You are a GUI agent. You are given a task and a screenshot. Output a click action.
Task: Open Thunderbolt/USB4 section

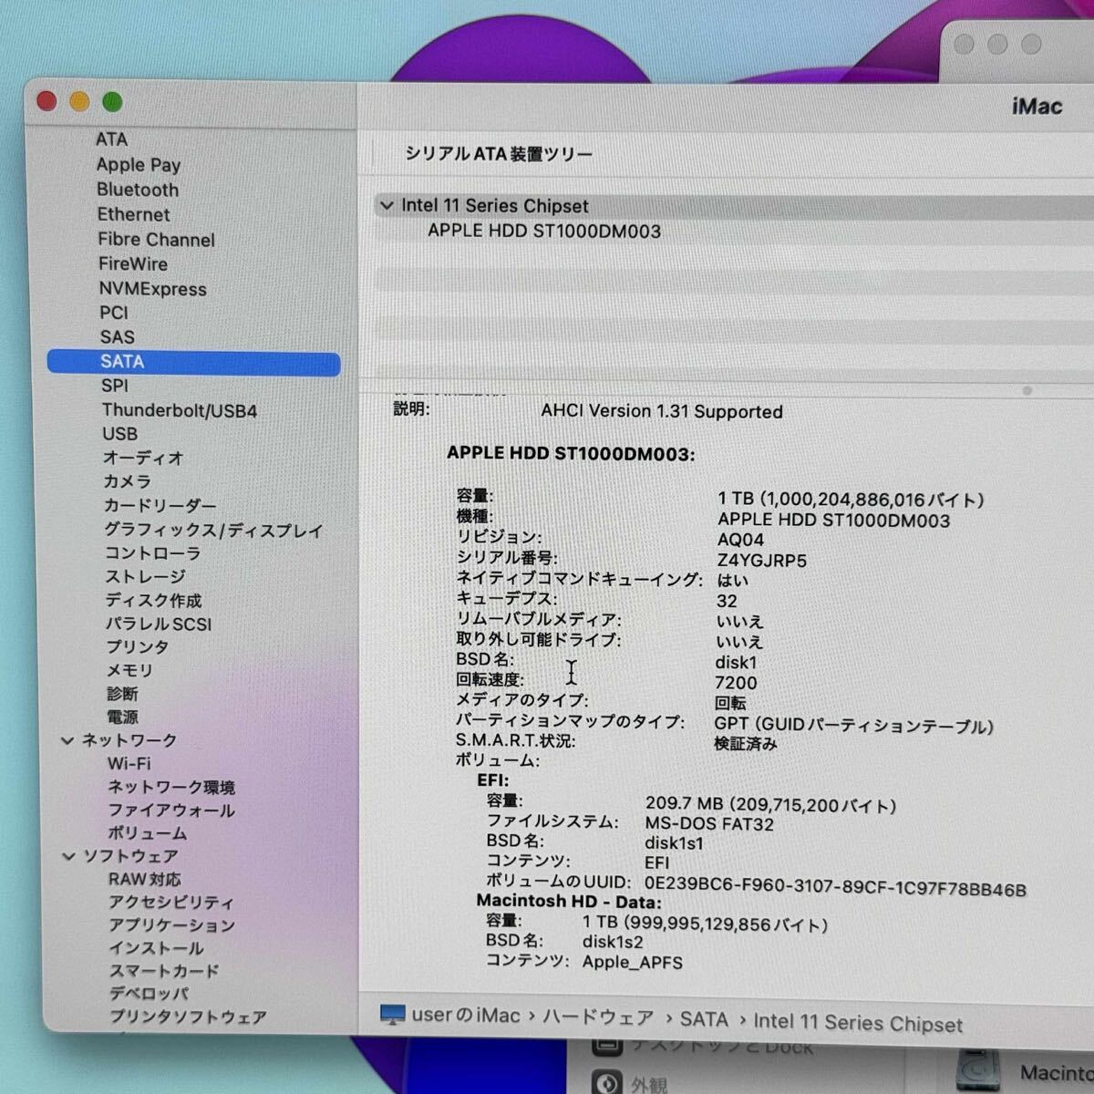point(180,410)
